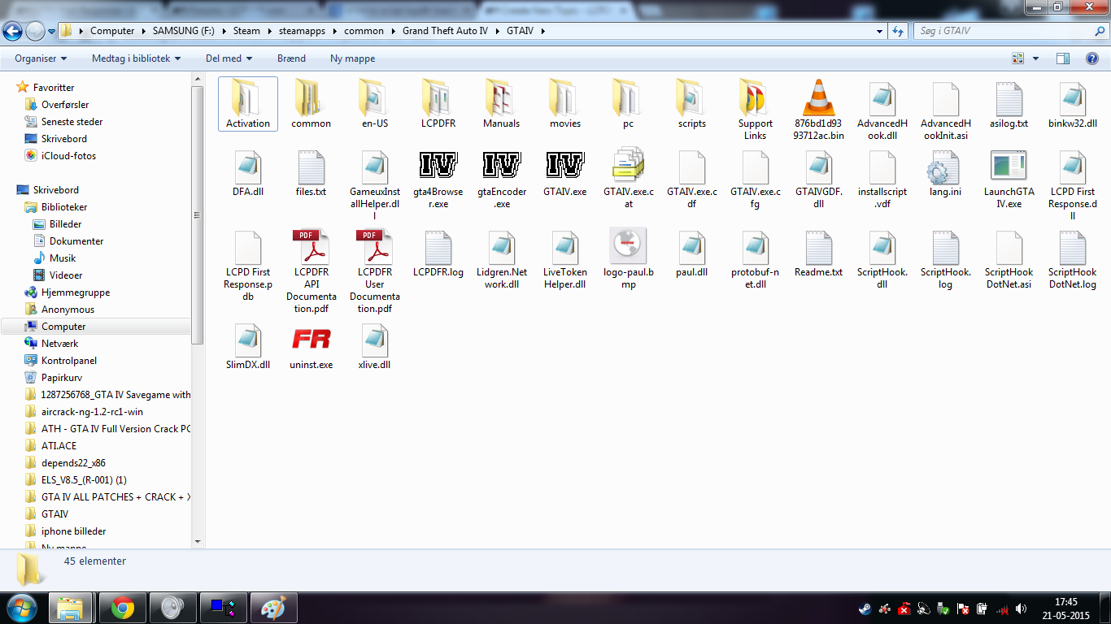The image size is (1111, 624).
Task: Open the view options dropdown arrow
Action: coord(1035,58)
